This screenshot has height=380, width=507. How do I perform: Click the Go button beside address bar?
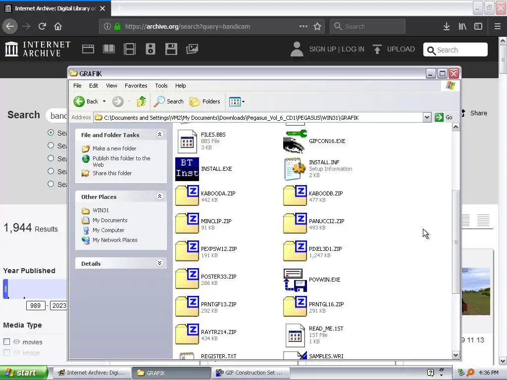pos(444,117)
